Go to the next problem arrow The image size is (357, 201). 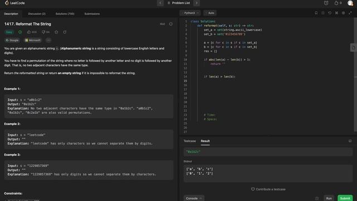pos(196,3)
